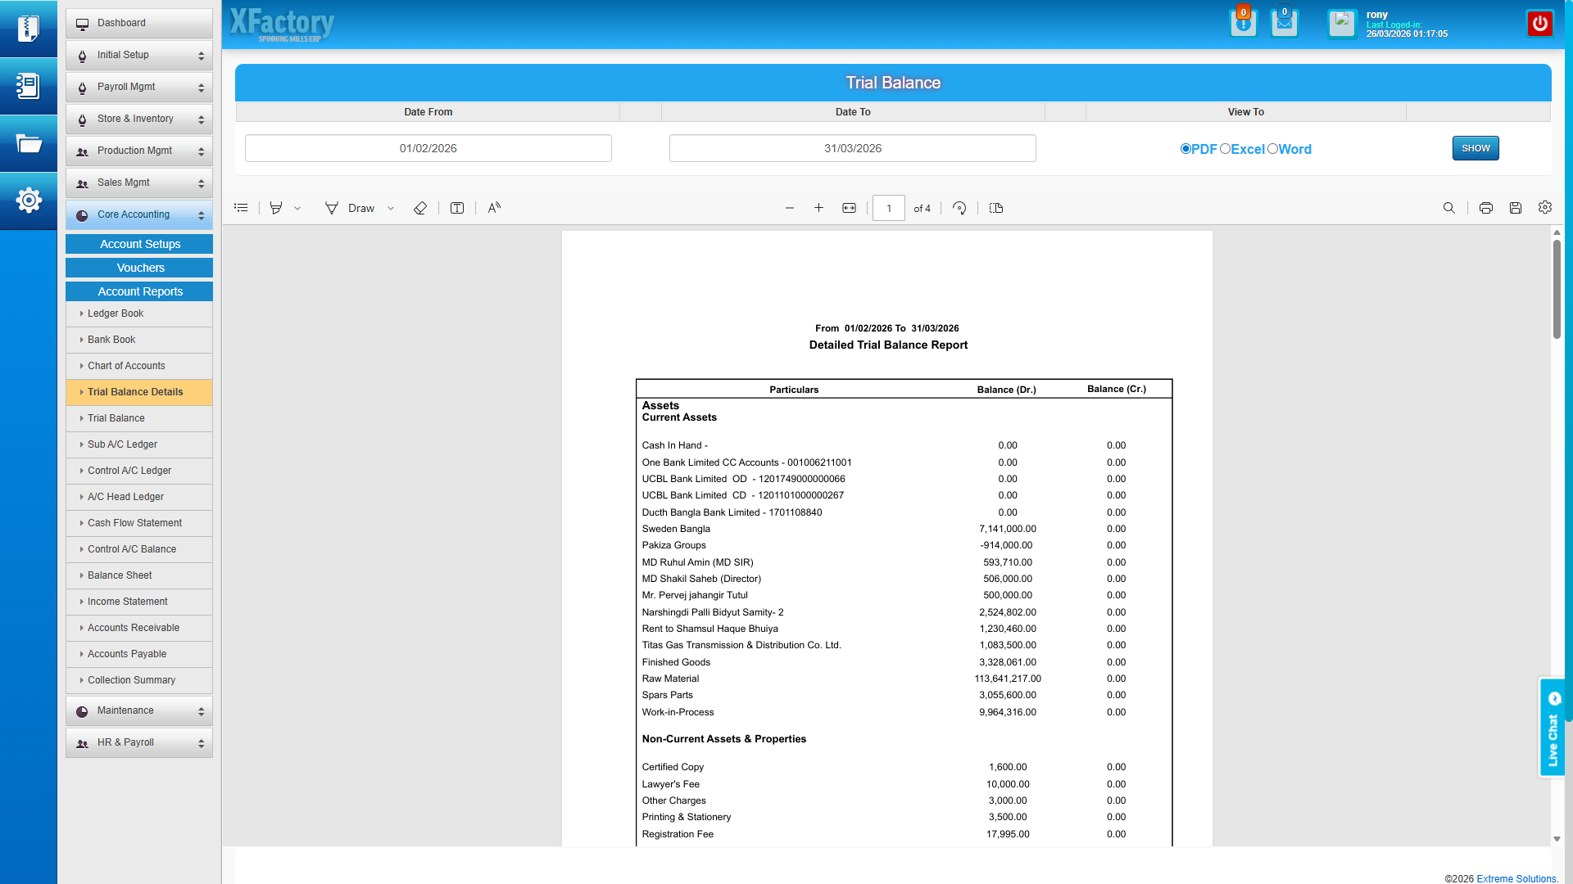The width and height of the screenshot is (1573, 884).
Task: Open the Vouchers section
Action: tap(139, 268)
